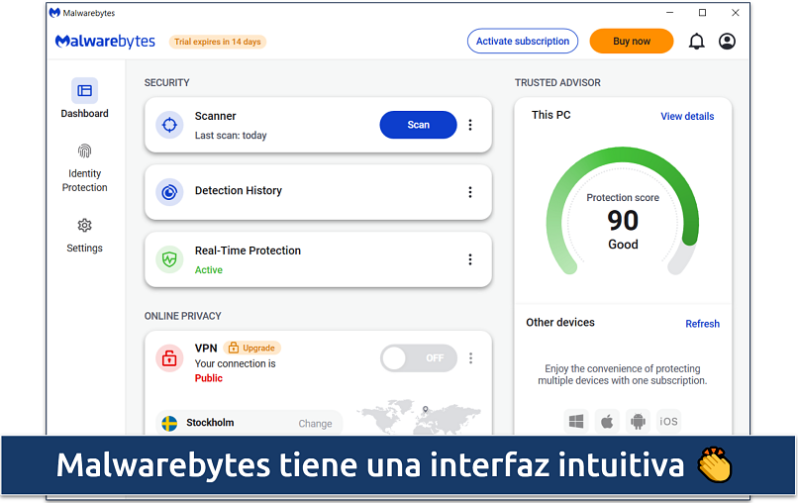
Task: Click the VPN unlocked padlock icon
Action: pyautogui.click(x=169, y=358)
